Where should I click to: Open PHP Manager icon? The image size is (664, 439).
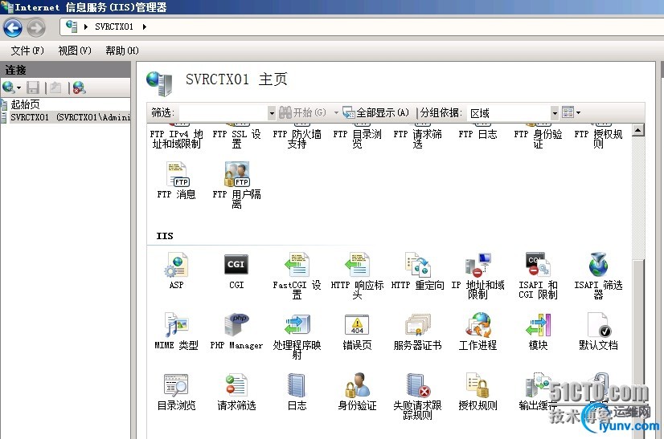[236, 331]
